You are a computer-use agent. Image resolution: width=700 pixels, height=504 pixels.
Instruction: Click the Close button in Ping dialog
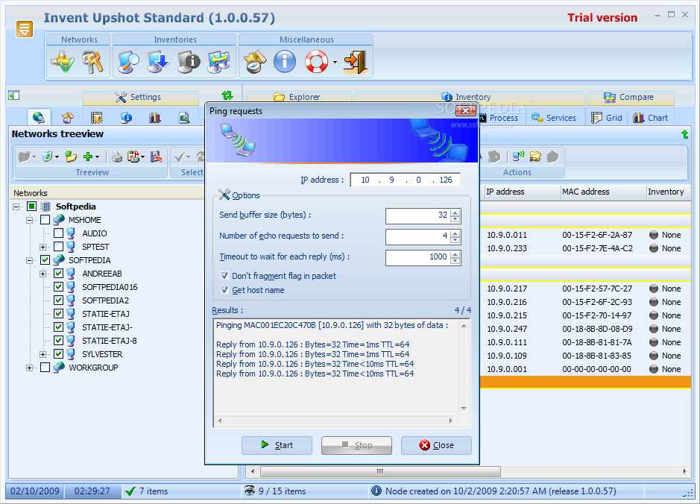(x=436, y=445)
